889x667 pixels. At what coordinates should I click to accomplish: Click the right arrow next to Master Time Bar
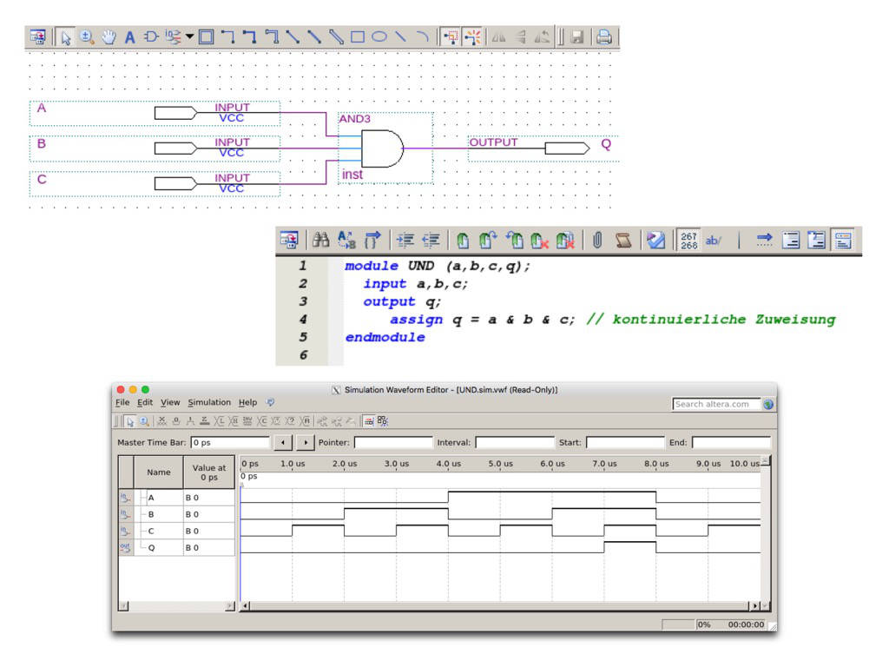pos(305,443)
